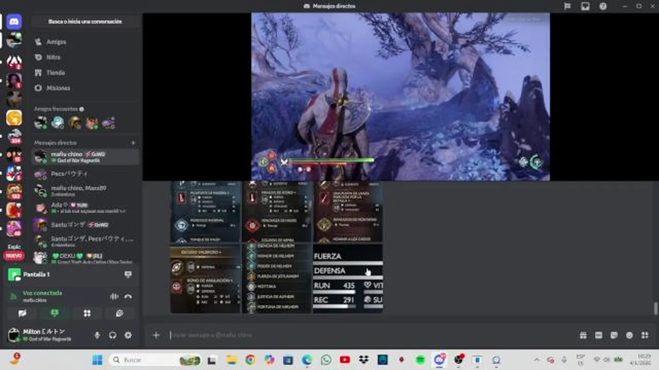Click the search or start conversation box
659x370 pixels.
click(x=85, y=22)
